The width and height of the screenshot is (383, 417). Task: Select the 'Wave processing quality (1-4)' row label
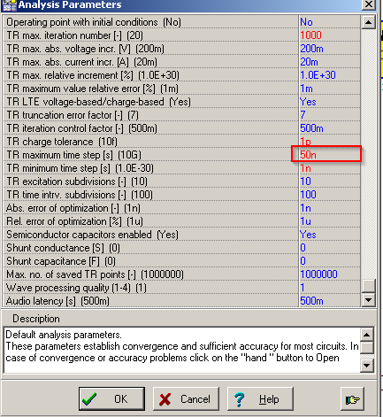point(76,288)
